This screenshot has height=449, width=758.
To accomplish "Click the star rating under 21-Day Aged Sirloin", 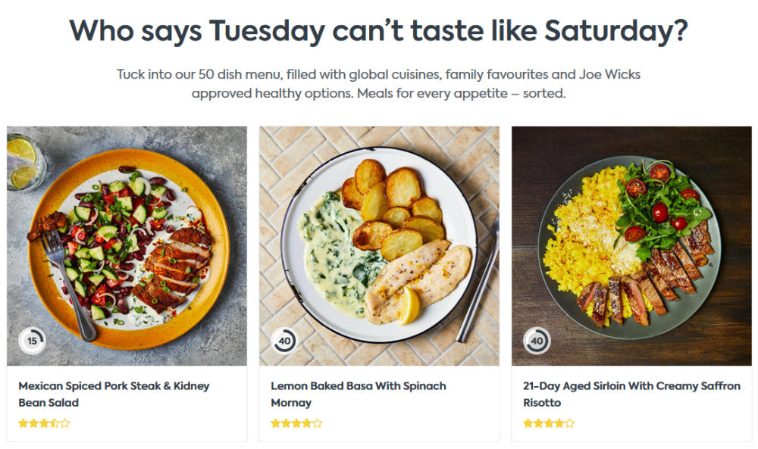I will coord(549,423).
